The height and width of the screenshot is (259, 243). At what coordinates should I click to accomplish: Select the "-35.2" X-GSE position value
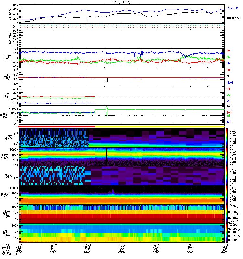coord(53,245)
